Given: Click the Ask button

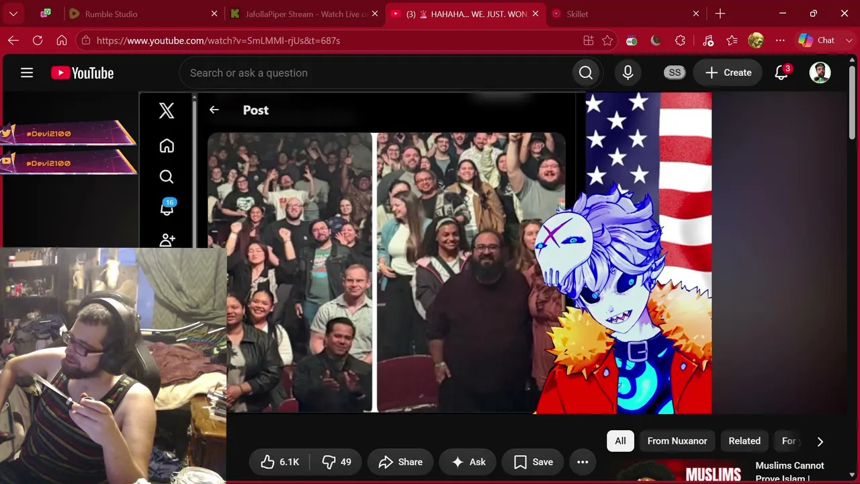Looking at the screenshot, I should point(468,462).
